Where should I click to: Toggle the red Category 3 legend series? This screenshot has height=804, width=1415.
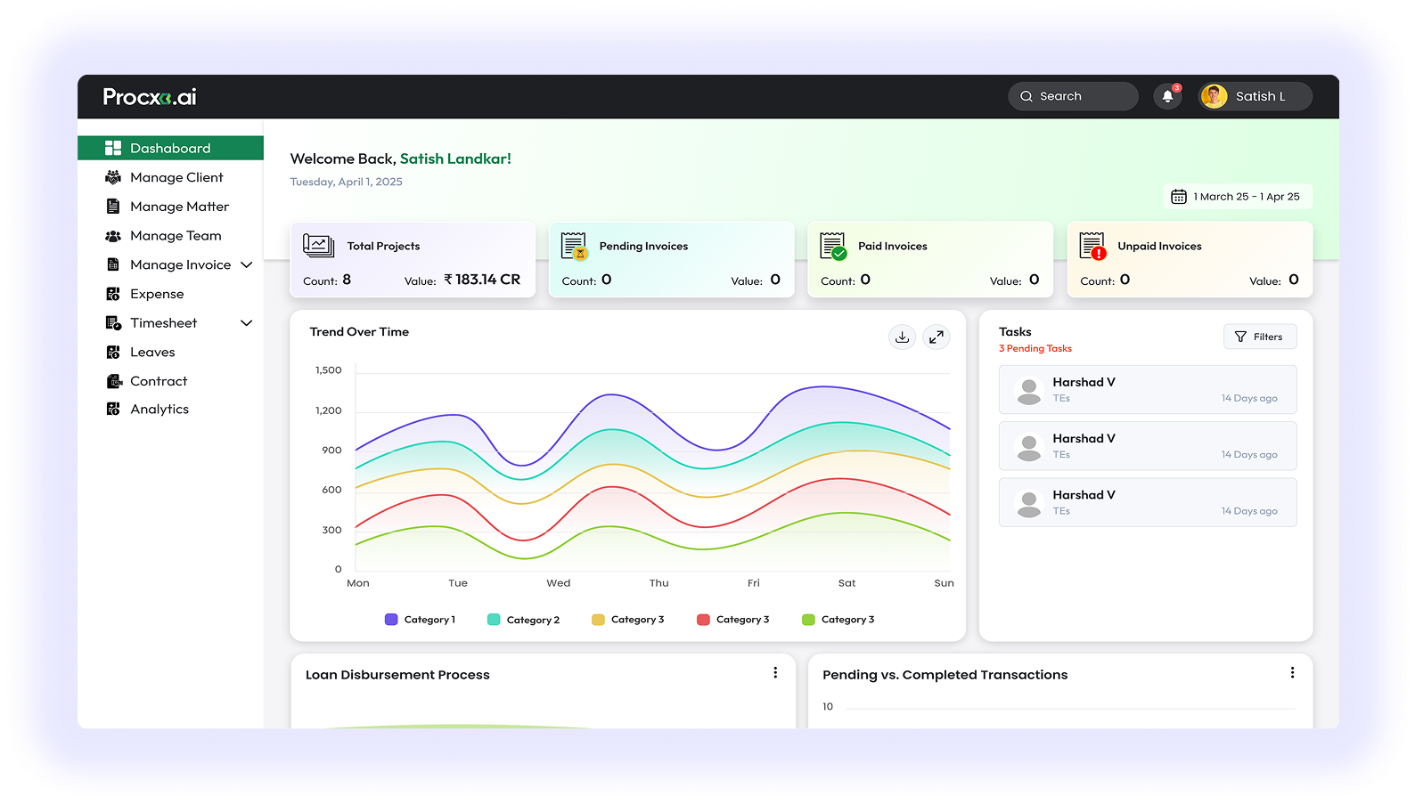pos(732,620)
